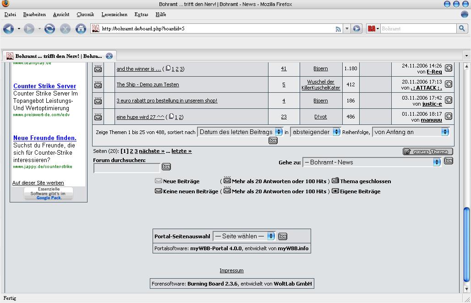The width and height of the screenshot is (471, 303).
Task: Go to the Home page icon
Action: (81, 29)
